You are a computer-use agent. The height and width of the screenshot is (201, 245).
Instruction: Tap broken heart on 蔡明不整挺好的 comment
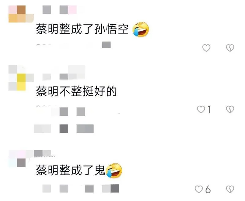point(230,109)
